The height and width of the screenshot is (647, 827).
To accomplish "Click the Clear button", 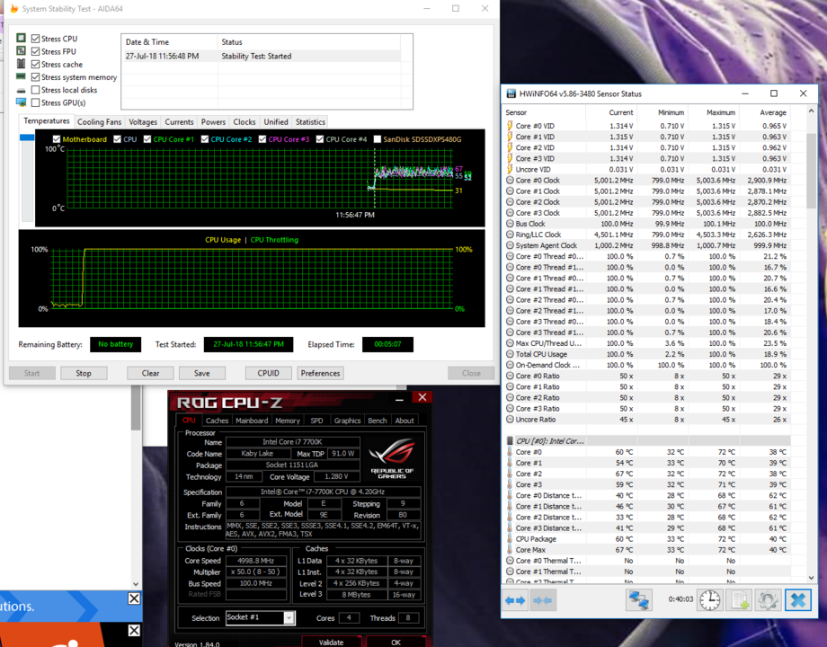I will click(150, 373).
